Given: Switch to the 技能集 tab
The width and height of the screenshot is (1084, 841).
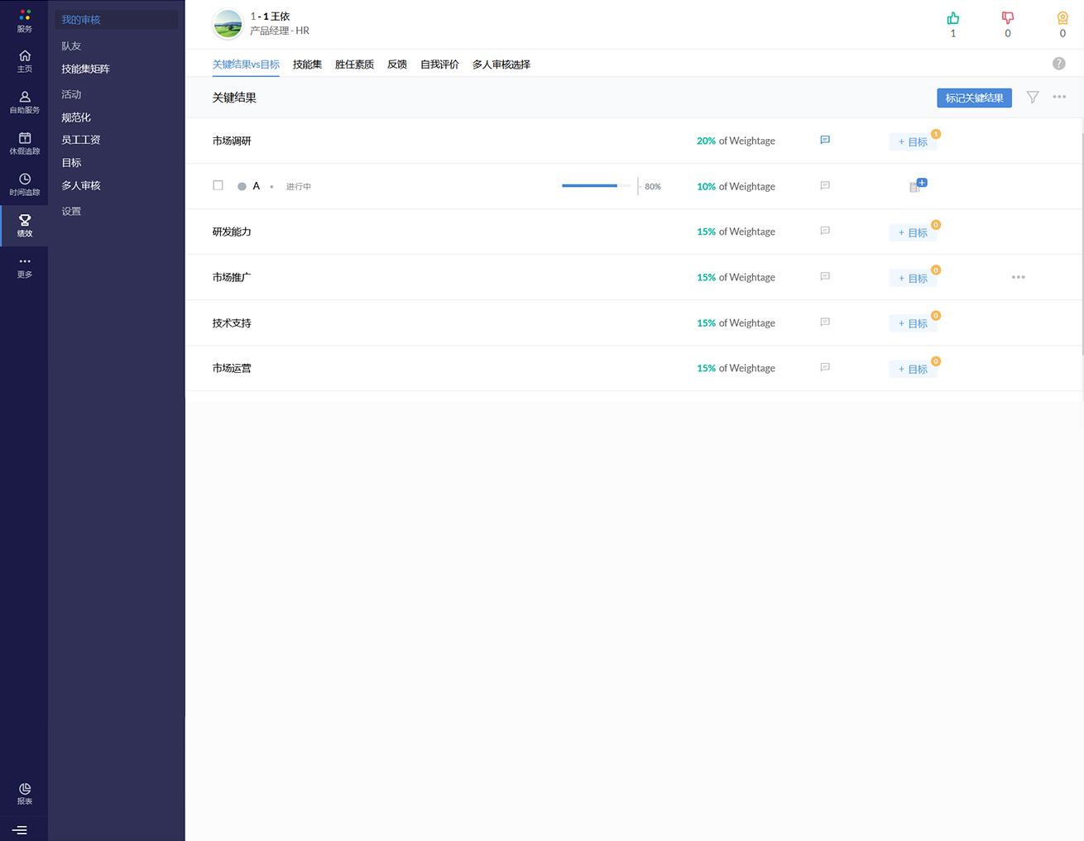Looking at the screenshot, I should point(307,65).
